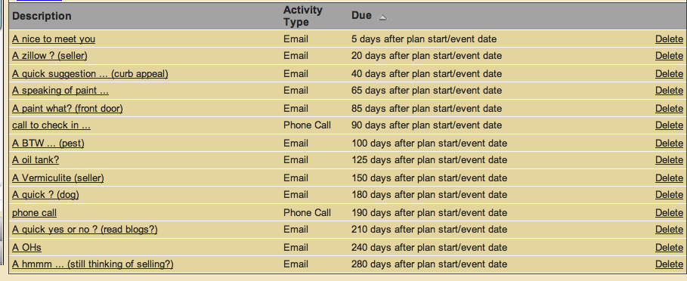Open the 'A speaking of paint ...' entry
The image size is (687, 281).
point(60,90)
